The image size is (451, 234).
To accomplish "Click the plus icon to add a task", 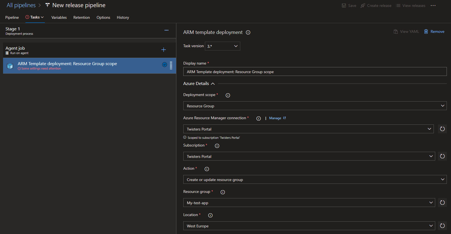I will coord(163,50).
